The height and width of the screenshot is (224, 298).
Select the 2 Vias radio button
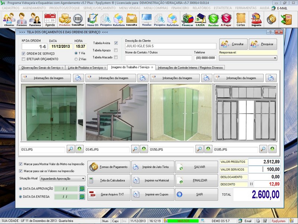point(76,59)
